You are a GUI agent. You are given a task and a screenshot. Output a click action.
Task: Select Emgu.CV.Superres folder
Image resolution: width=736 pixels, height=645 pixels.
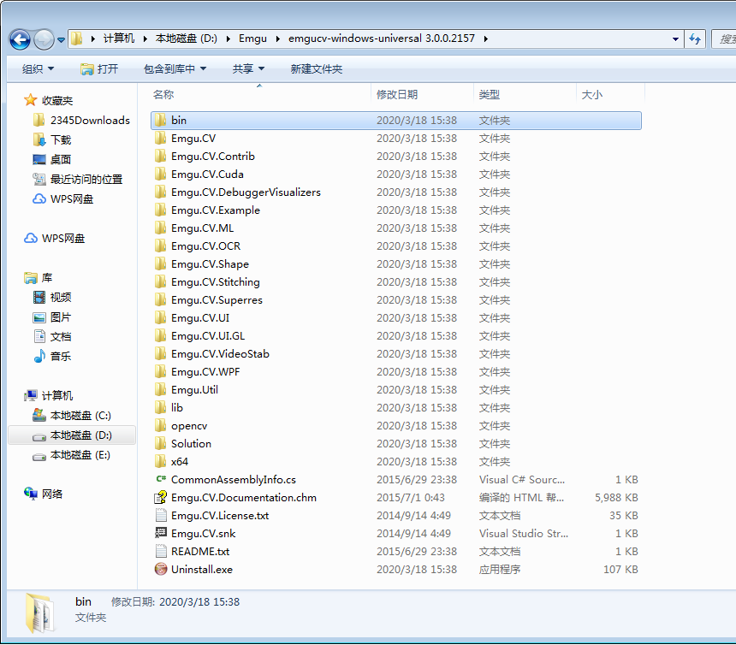[x=217, y=299]
